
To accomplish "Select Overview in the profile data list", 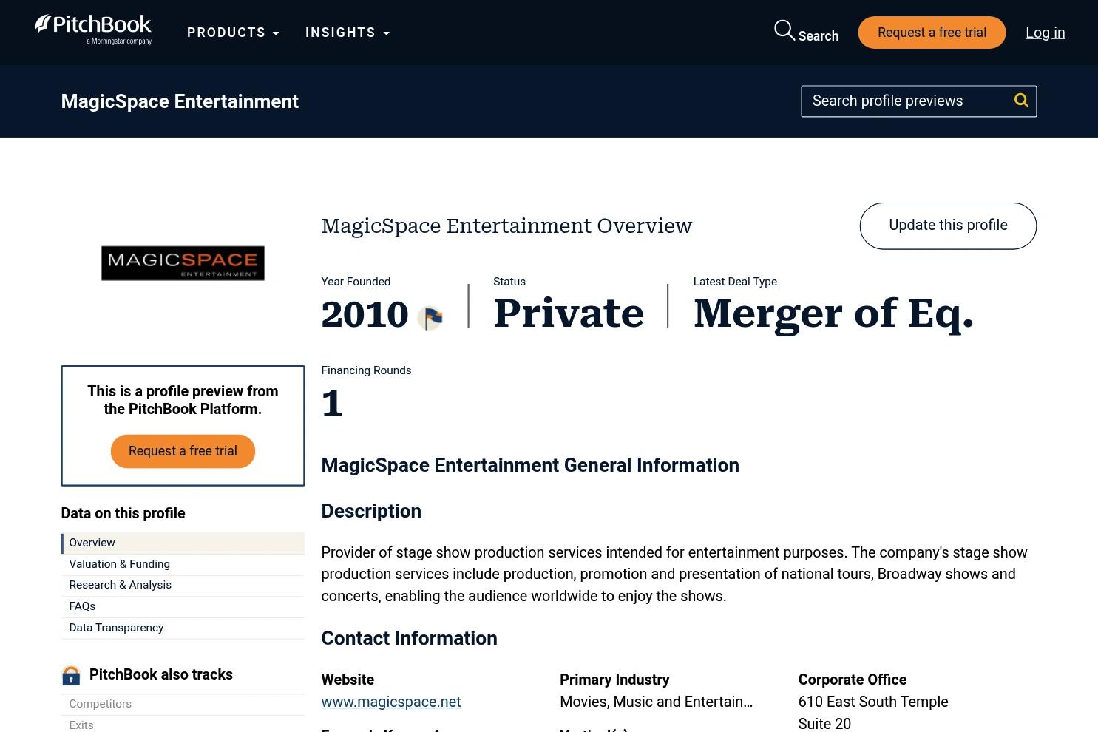I will point(183,543).
